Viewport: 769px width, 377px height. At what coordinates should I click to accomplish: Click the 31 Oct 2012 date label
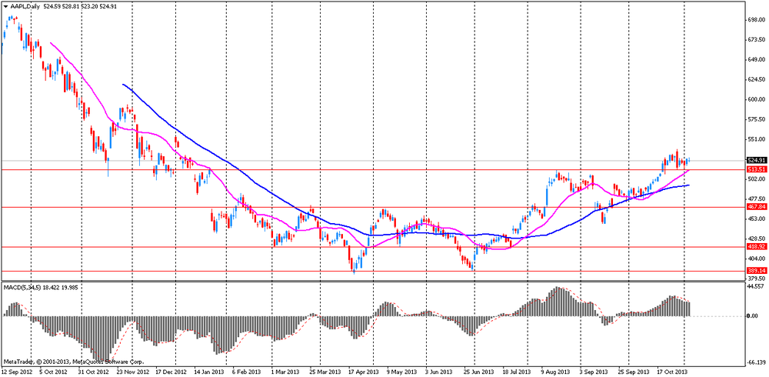(x=93, y=372)
